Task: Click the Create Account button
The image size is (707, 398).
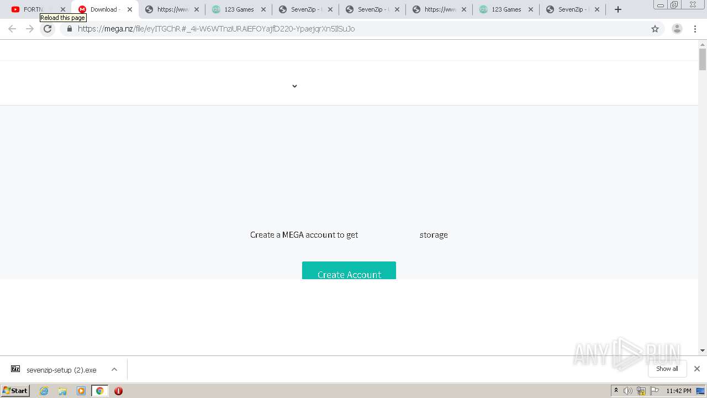Action: pos(349,270)
